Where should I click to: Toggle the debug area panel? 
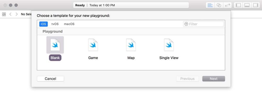pyautogui.click(x=247, y=5)
